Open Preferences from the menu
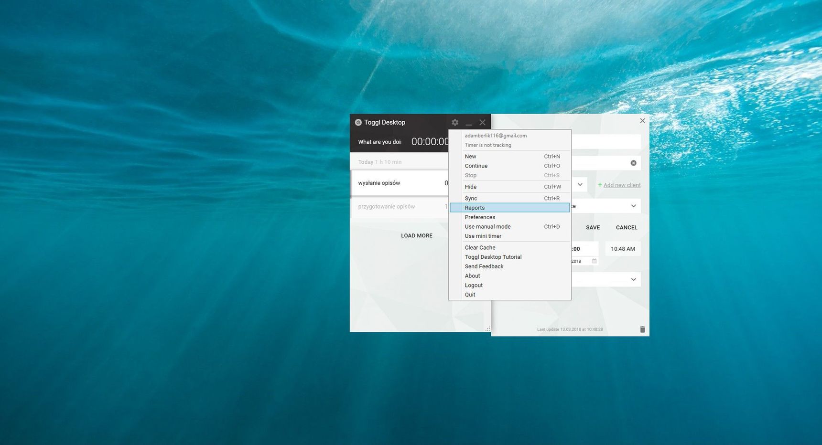This screenshot has height=445, width=822. click(510, 217)
